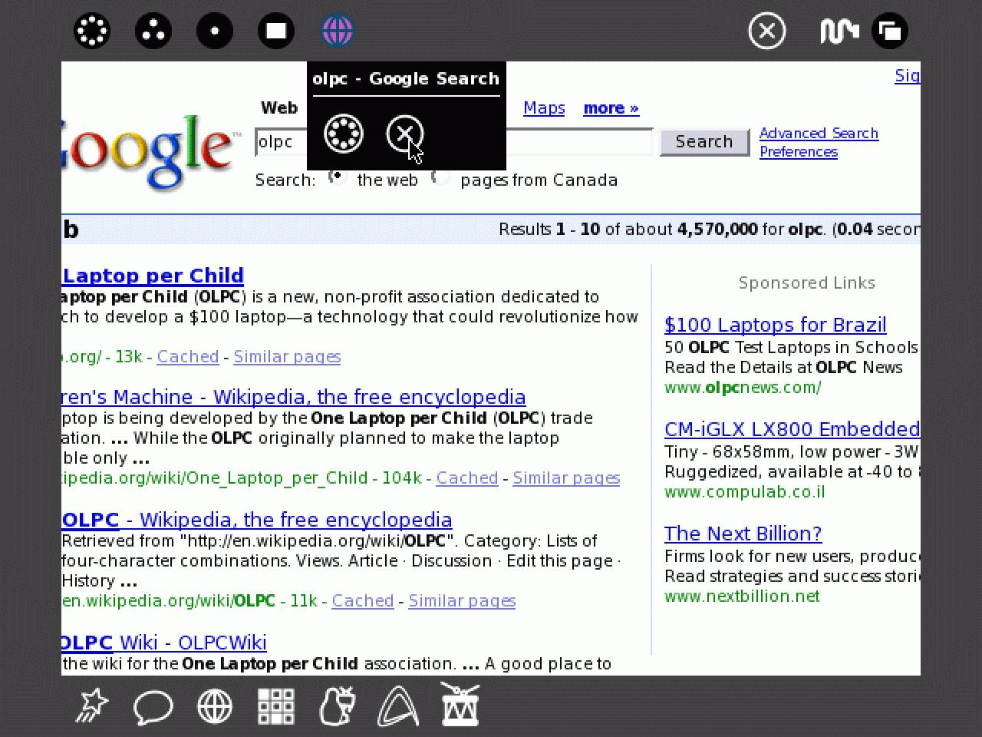Launch the grid puzzle activity

[x=276, y=706]
